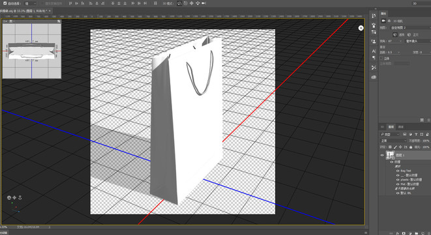Select the orbit camera icon at canvas bottom-left
This screenshot has width=431, height=235.
[8, 198]
